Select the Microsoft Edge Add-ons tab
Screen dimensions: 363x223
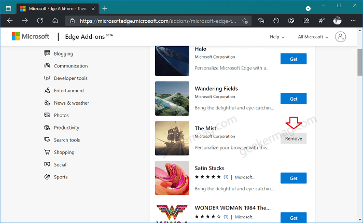coord(58,9)
